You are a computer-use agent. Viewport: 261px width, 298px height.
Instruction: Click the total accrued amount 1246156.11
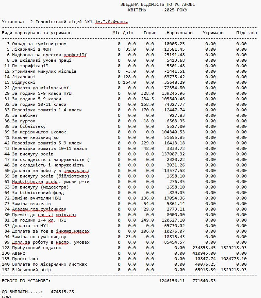coord(172,281)
